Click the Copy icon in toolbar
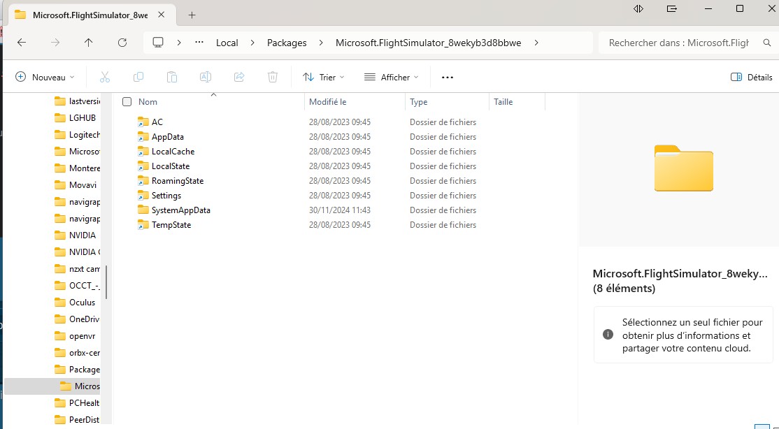The height and width of the screenshot is (429, 779). coord(138,77)
